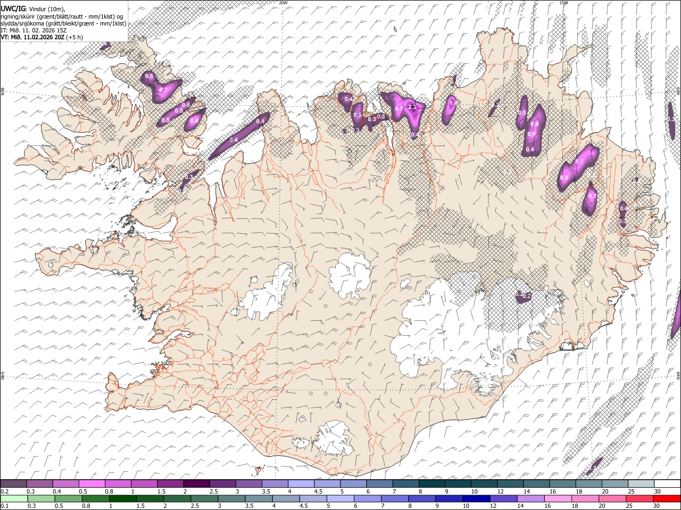The width and height of the screenshot is (681, 510).
Task: Click the "rigning/skúrir" legend description line
Action: click(x=62, y=16)
